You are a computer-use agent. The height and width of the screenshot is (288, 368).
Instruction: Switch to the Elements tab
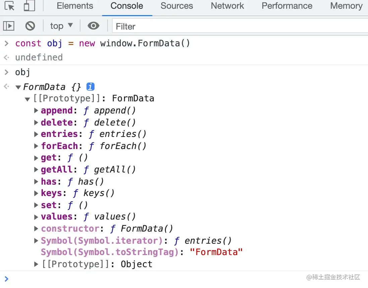(75, 6)
